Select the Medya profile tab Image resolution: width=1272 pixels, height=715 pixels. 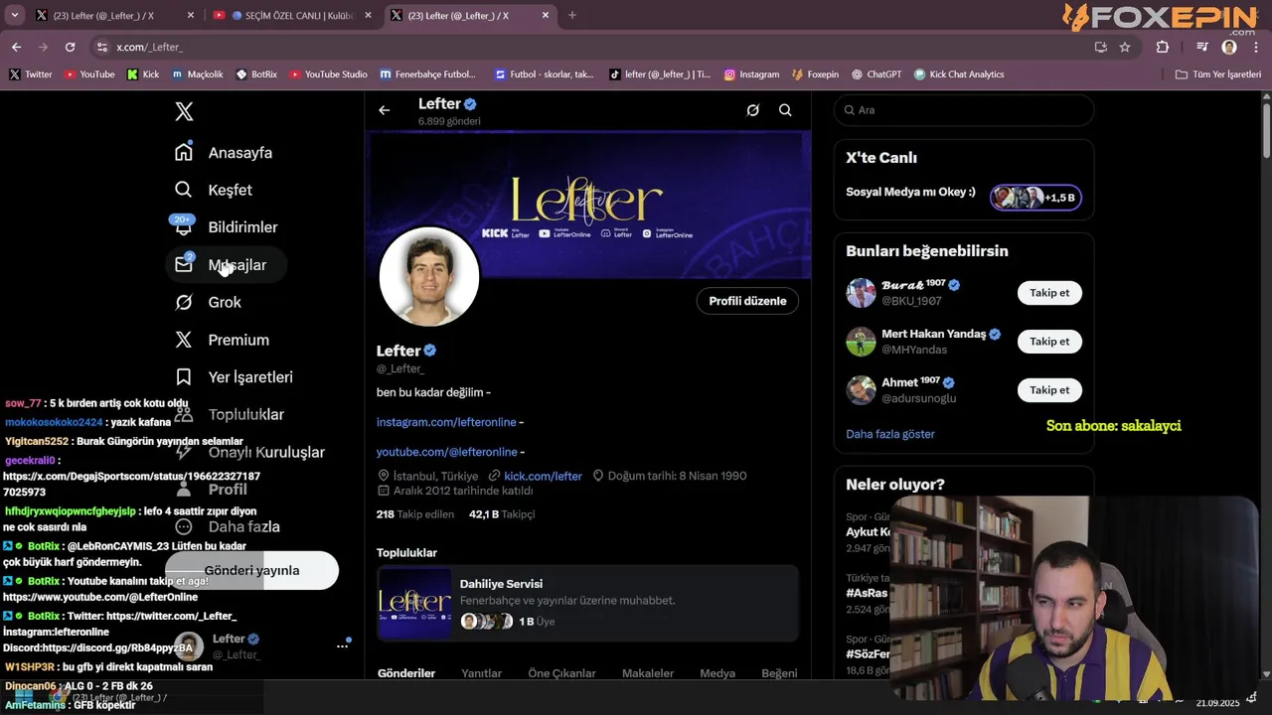click(x=717, y=673)
